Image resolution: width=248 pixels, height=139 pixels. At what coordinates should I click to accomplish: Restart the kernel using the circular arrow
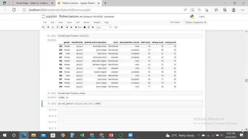[x=89, y=27]
